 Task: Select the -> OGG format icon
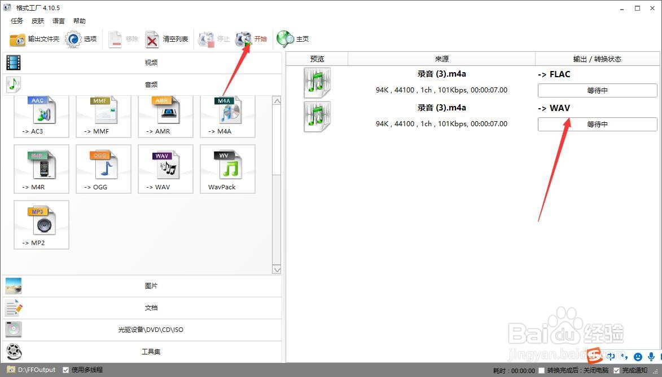pyautogui.click(x=103, y=169)
